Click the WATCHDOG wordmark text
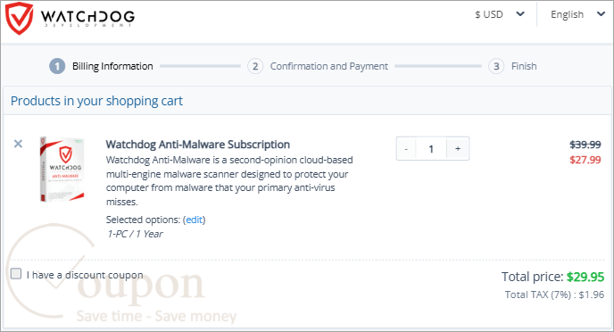This screenshot has height=332, width=614. 87,16
